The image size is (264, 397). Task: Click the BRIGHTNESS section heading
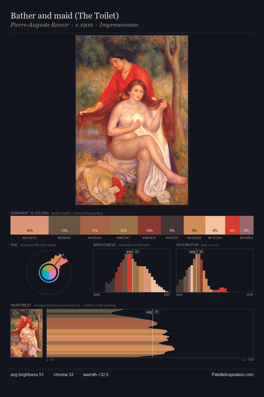[105, 245]
